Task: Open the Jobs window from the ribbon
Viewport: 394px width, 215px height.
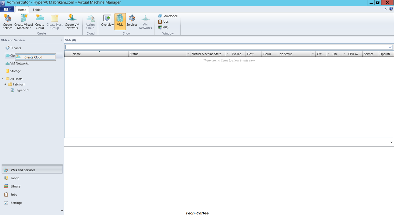Action: tap(163, 22)
